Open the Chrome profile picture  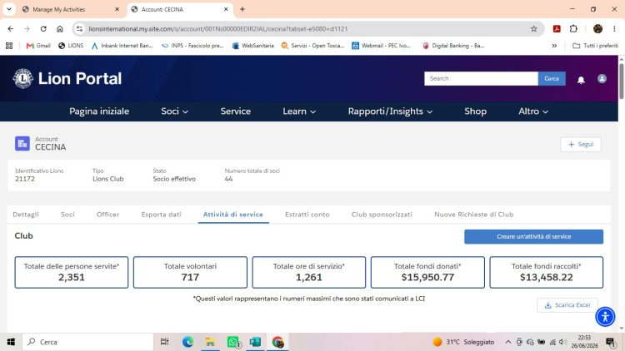pos(597,28)
